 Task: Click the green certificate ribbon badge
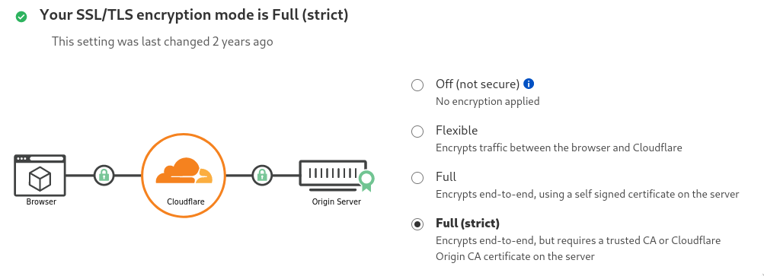366,181
